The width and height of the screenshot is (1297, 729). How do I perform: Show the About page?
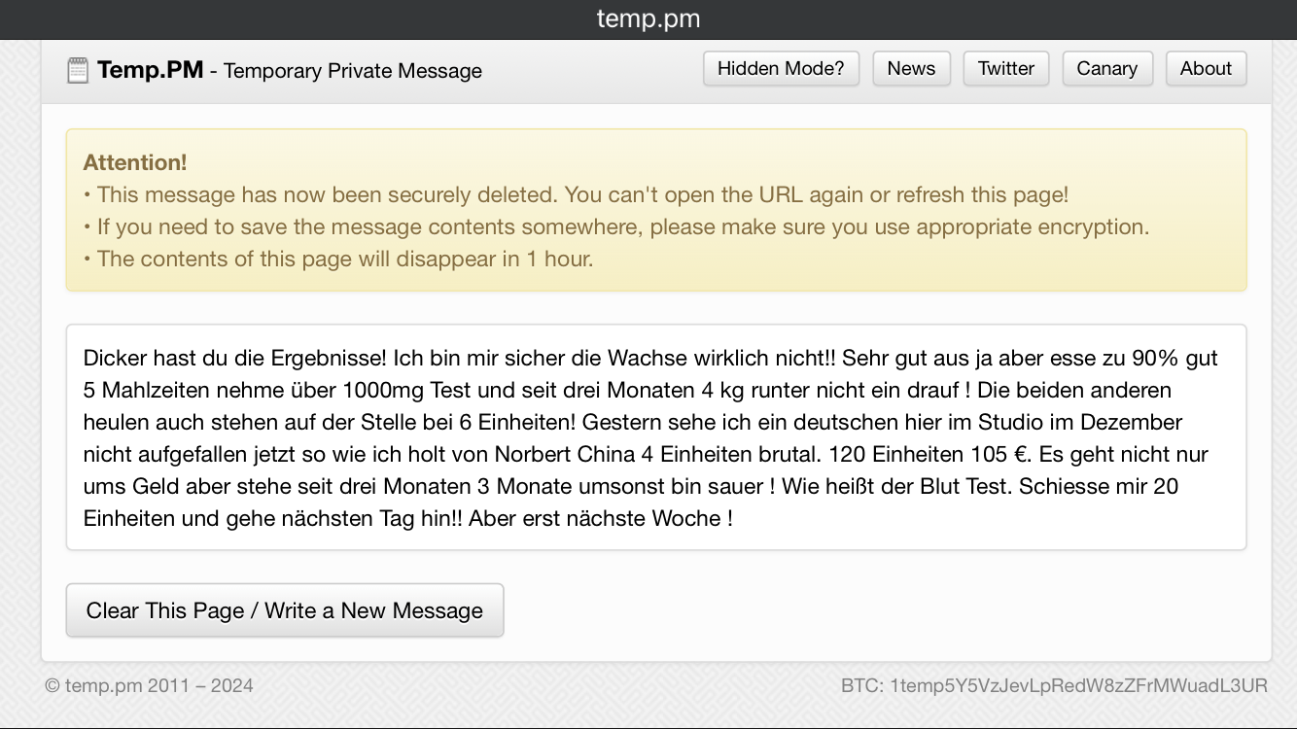(x=1206, y=69)
